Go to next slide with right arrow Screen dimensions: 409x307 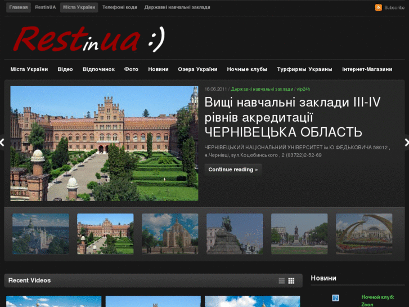pyautogui.click(x=406, y=143)
